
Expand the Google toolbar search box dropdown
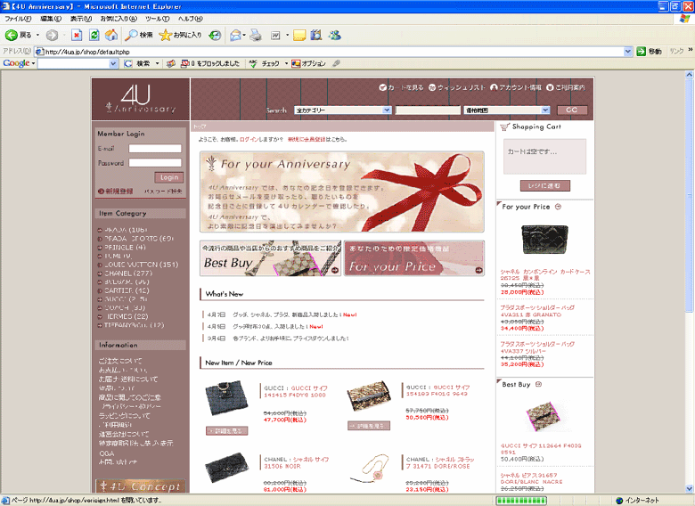coord(113,63)
